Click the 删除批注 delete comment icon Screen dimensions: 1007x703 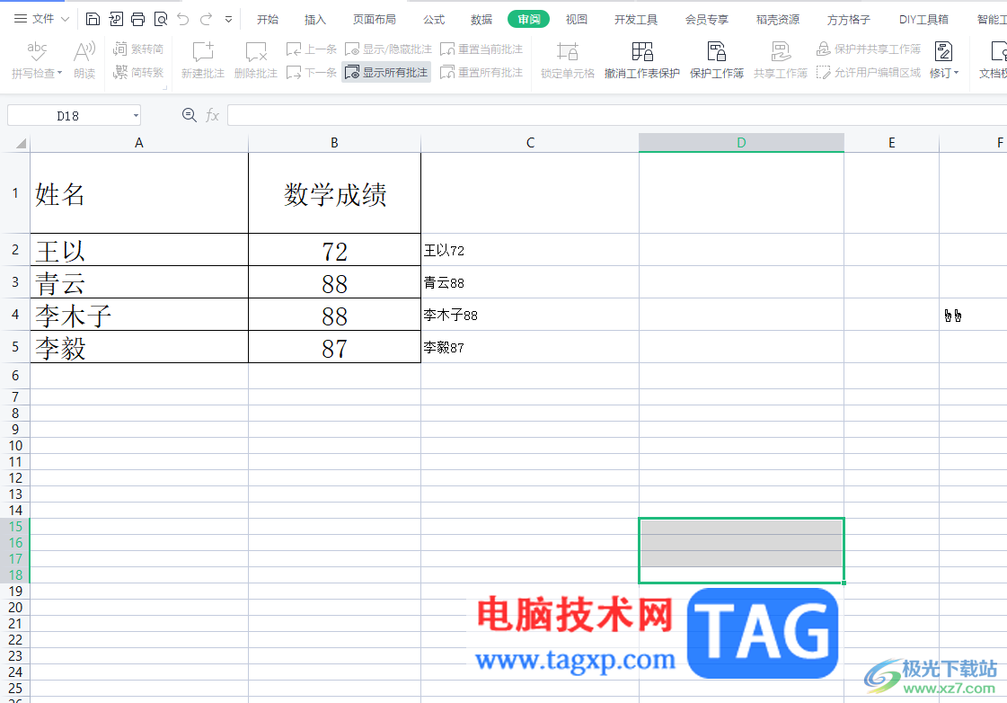[x=256, y=51]
